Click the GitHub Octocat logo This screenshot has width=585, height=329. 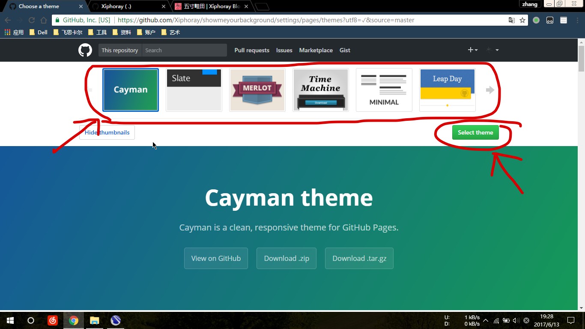click(x=85, y=50)
